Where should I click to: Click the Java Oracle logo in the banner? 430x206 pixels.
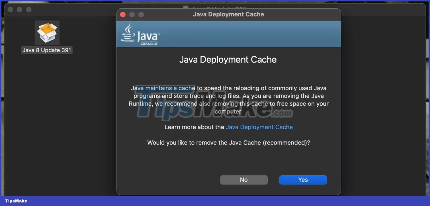(140, 34)
